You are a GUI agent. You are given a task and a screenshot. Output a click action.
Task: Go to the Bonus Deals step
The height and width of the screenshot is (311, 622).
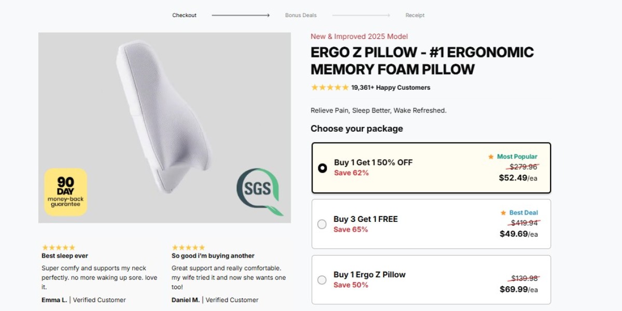click(301, 16)
